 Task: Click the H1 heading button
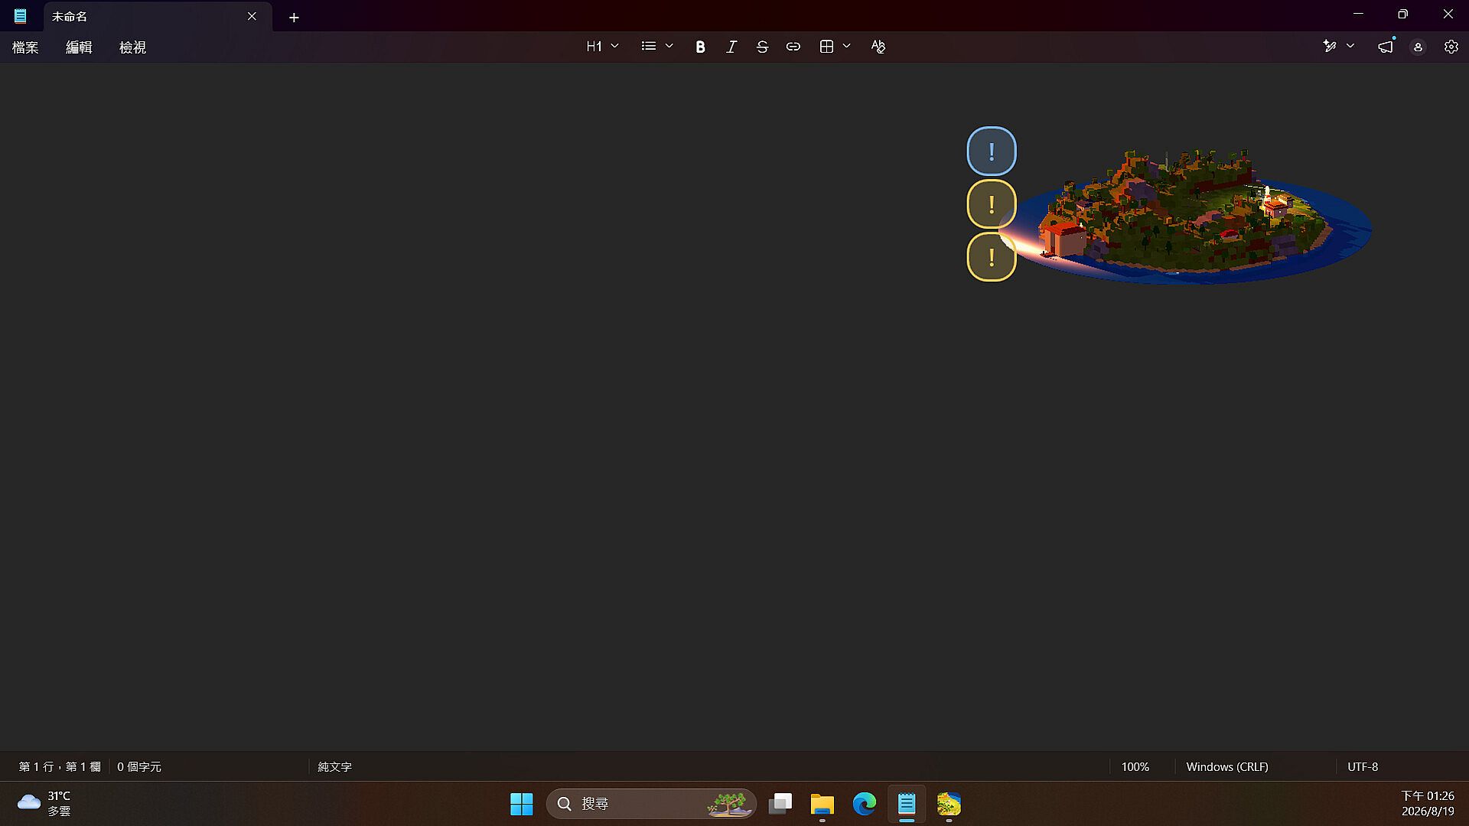click(594, 47)
